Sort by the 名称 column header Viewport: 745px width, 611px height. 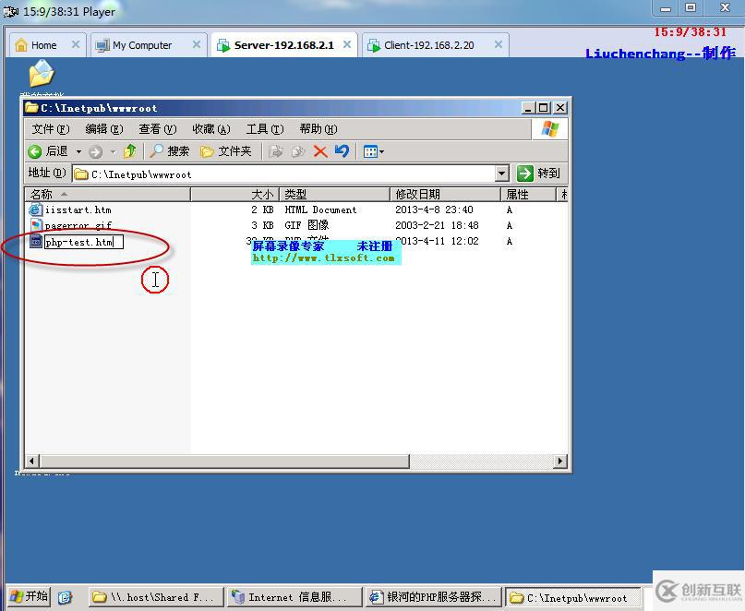pos(107,195)
